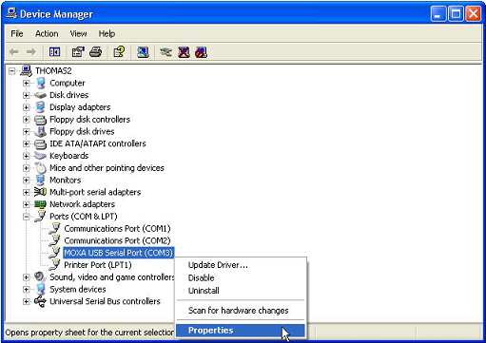Click the Keyboards category icon
The width and height of the screenshot is (486, 343).
coord(40,156)
